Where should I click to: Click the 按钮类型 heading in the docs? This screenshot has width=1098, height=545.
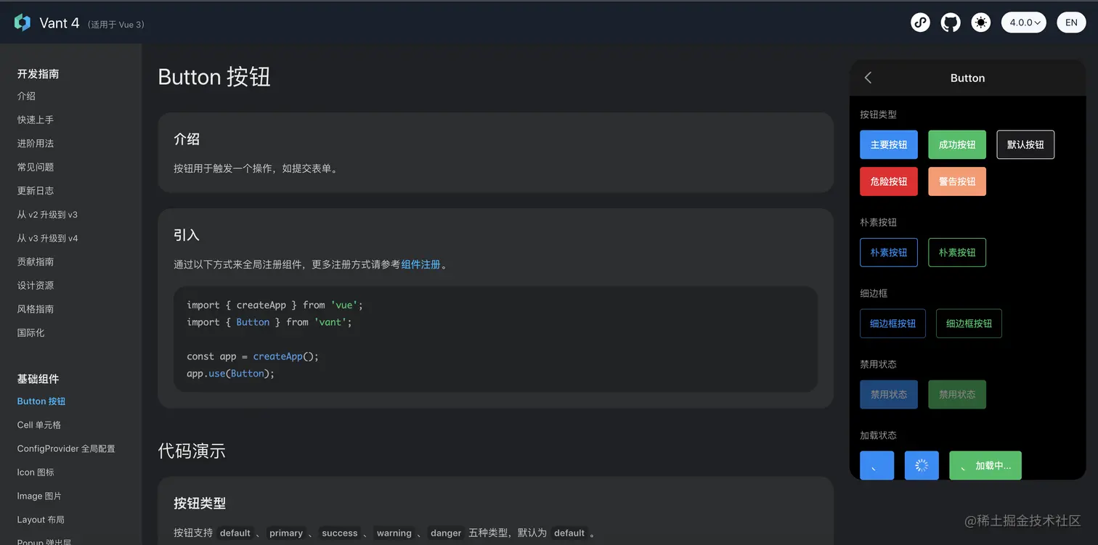200,503
